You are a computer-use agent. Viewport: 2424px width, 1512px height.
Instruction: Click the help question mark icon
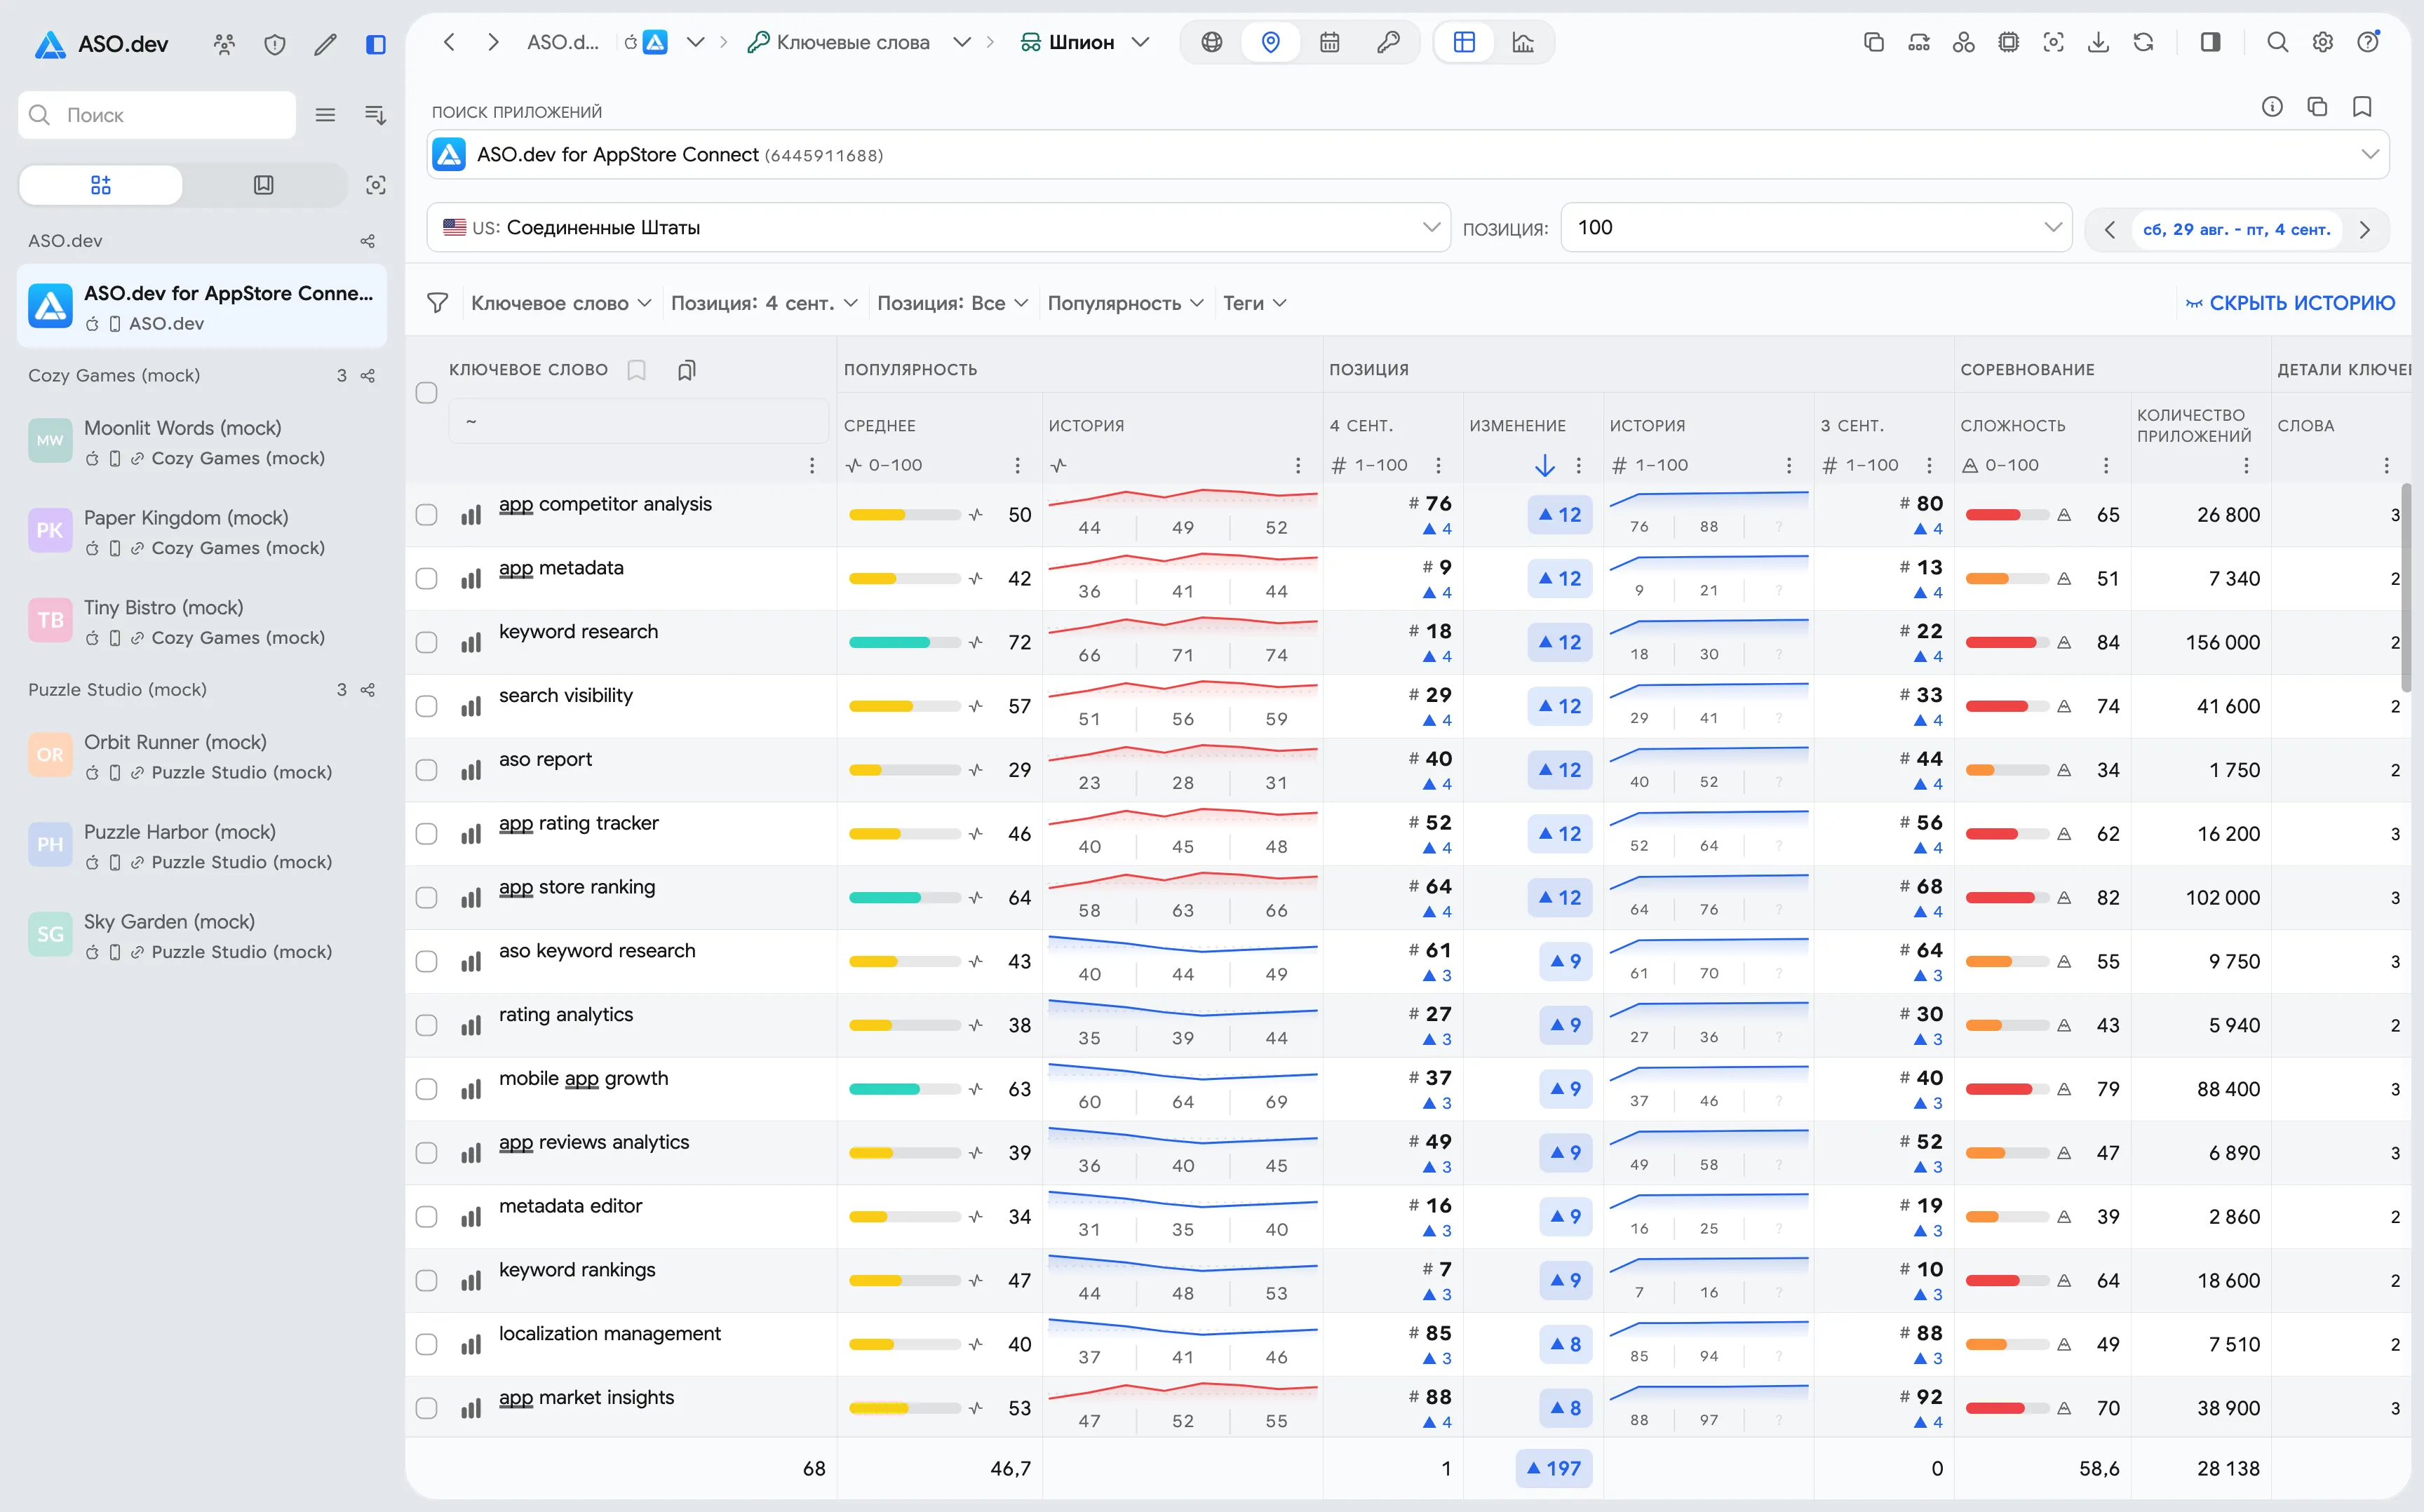coord(2367,42)
